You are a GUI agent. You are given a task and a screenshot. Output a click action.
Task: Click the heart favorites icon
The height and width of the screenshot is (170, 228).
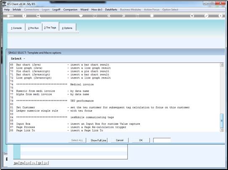(x=81, y=15)
